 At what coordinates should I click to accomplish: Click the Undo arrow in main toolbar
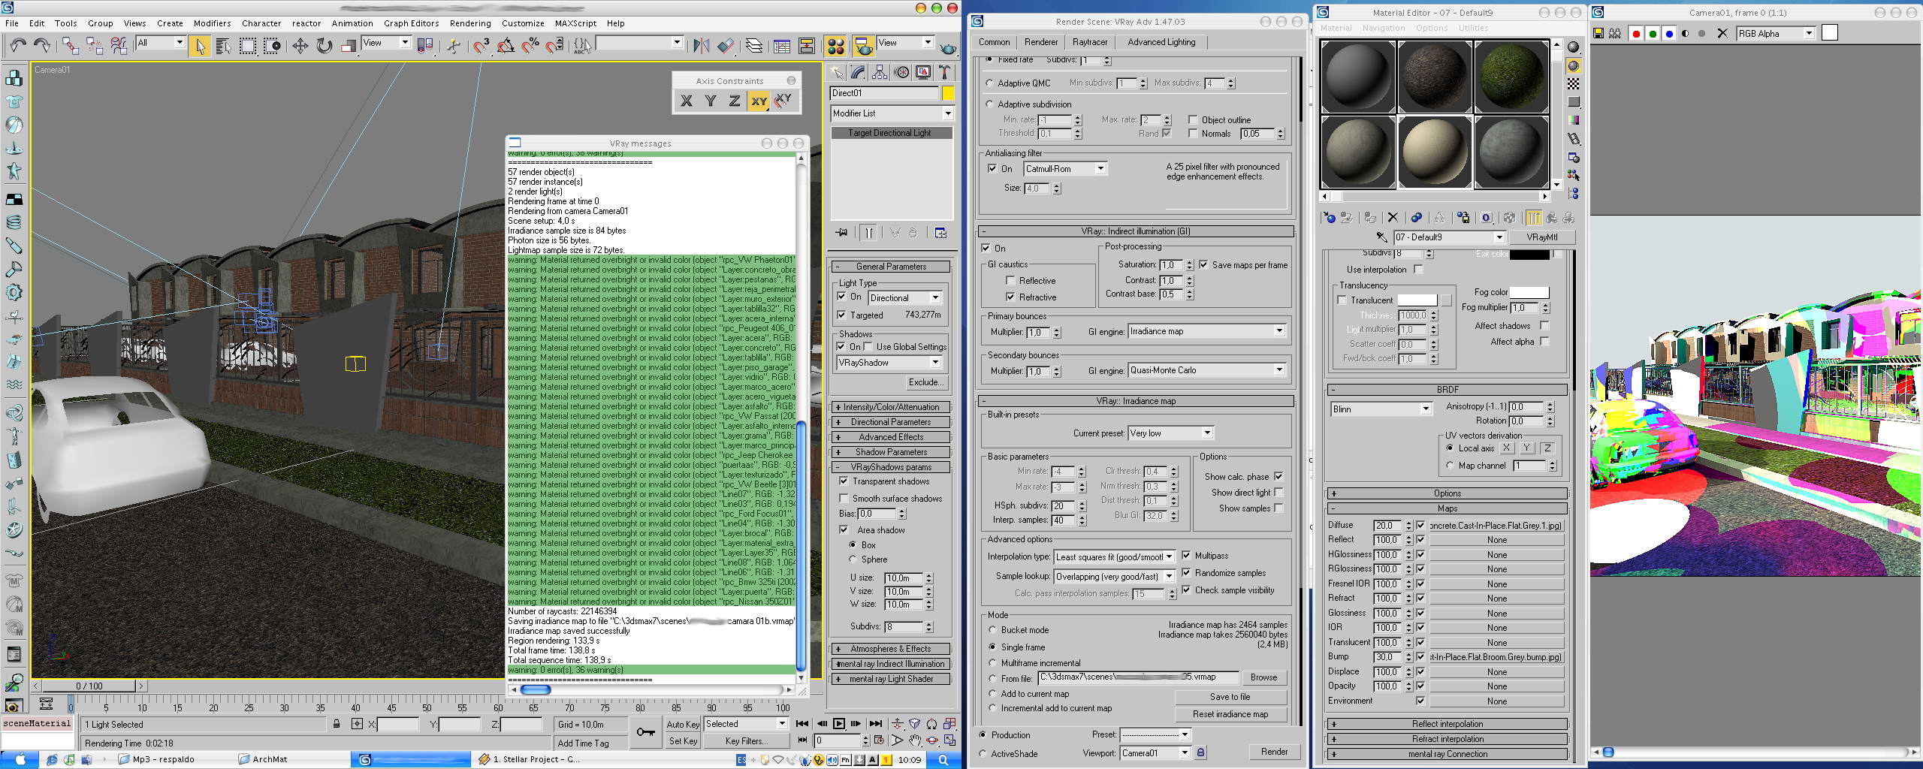[18, 46]
